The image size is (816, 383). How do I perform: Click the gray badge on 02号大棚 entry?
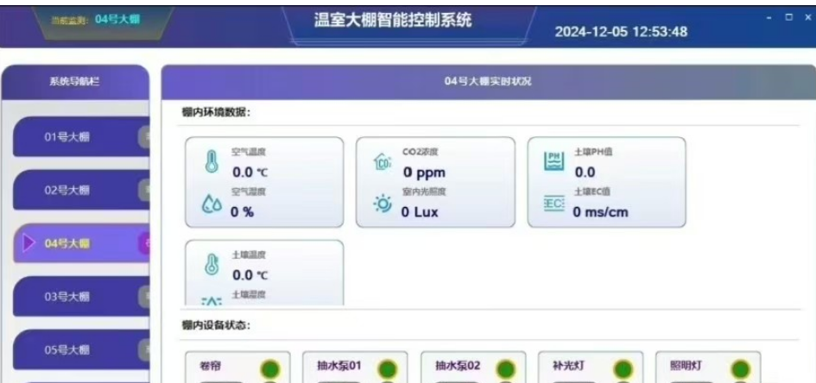[144, 191]
